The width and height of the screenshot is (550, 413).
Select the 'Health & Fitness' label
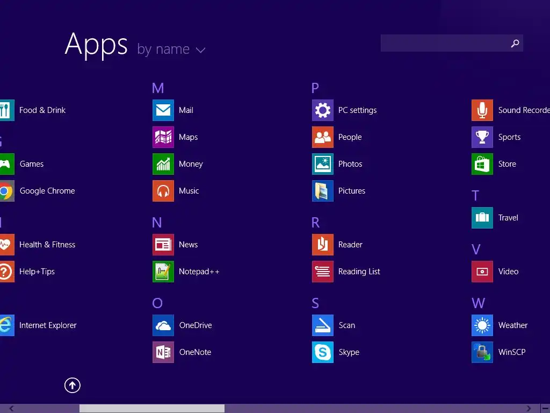[x=47, y=245]
